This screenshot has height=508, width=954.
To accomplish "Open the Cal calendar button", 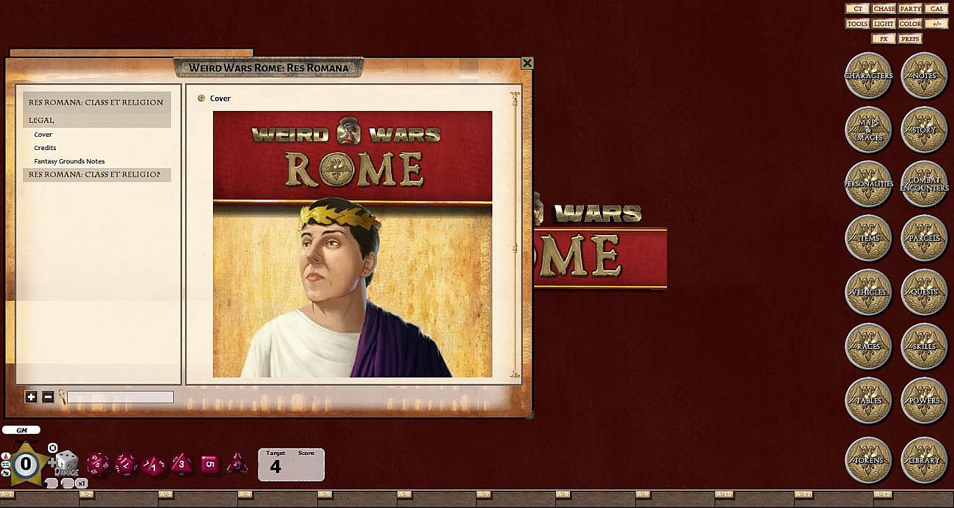I will pos(937,9).
